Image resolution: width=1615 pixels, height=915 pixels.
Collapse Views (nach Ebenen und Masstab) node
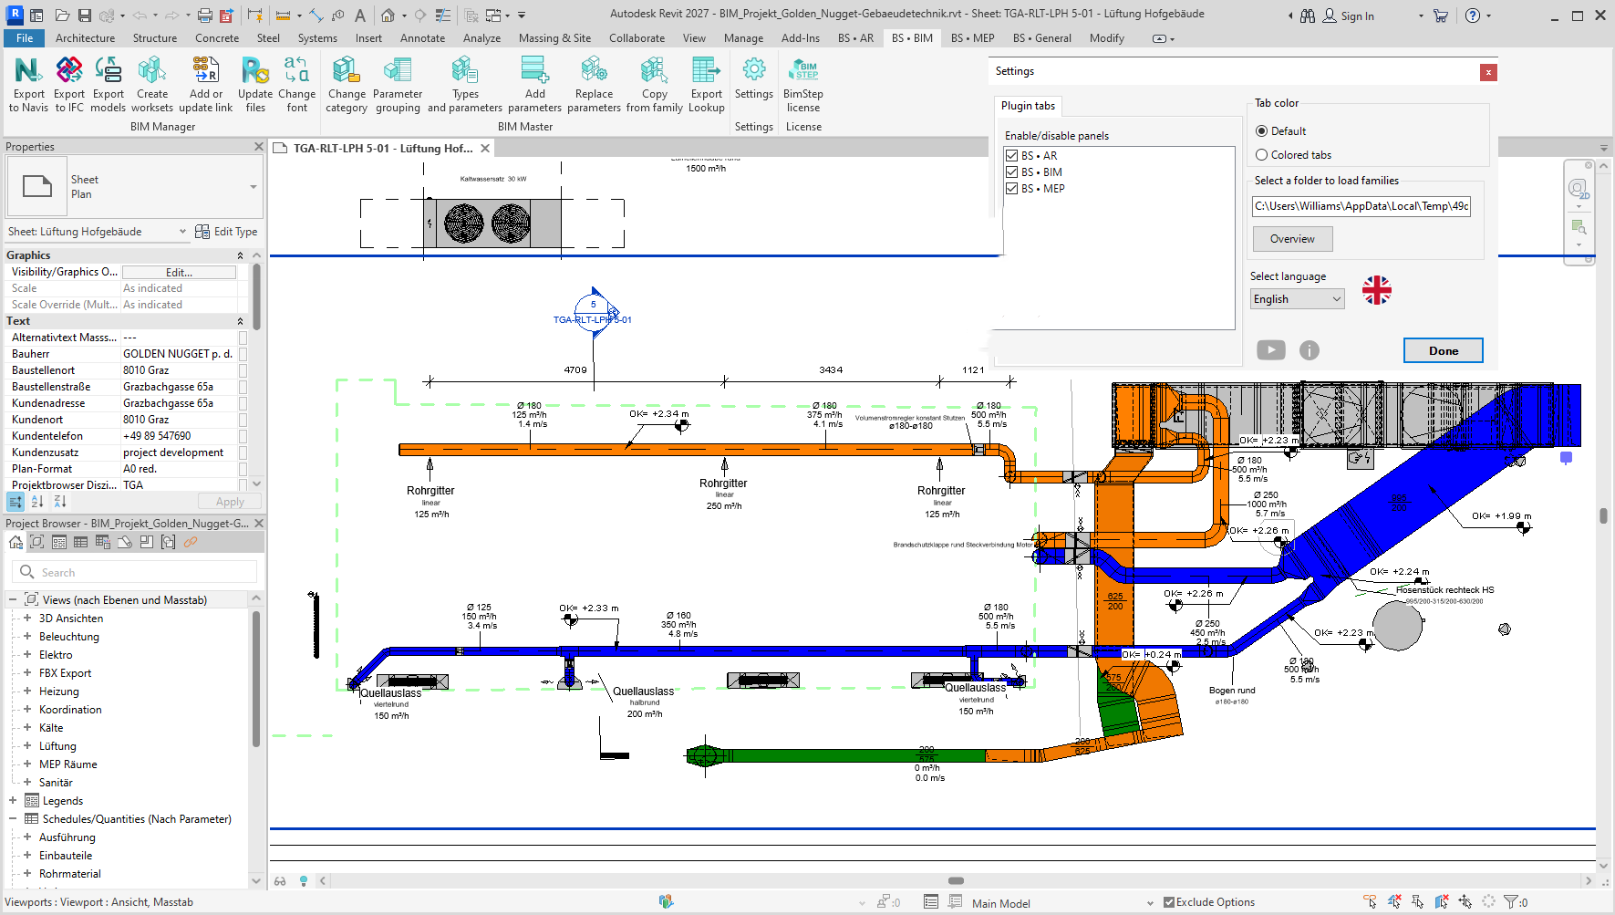tap(13, 600)
